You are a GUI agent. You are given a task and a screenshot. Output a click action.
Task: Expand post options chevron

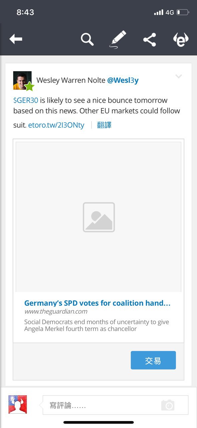179,77
